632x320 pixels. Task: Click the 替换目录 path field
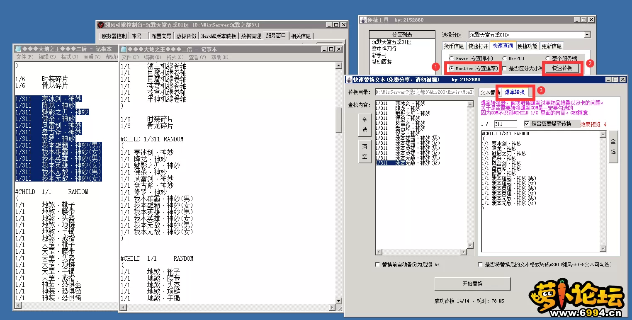coord(424,92)
